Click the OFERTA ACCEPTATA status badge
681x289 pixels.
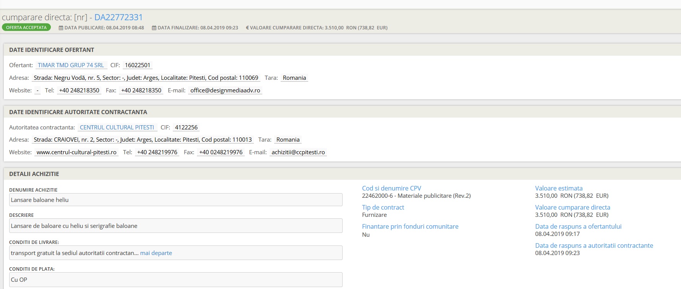[26, 27]
